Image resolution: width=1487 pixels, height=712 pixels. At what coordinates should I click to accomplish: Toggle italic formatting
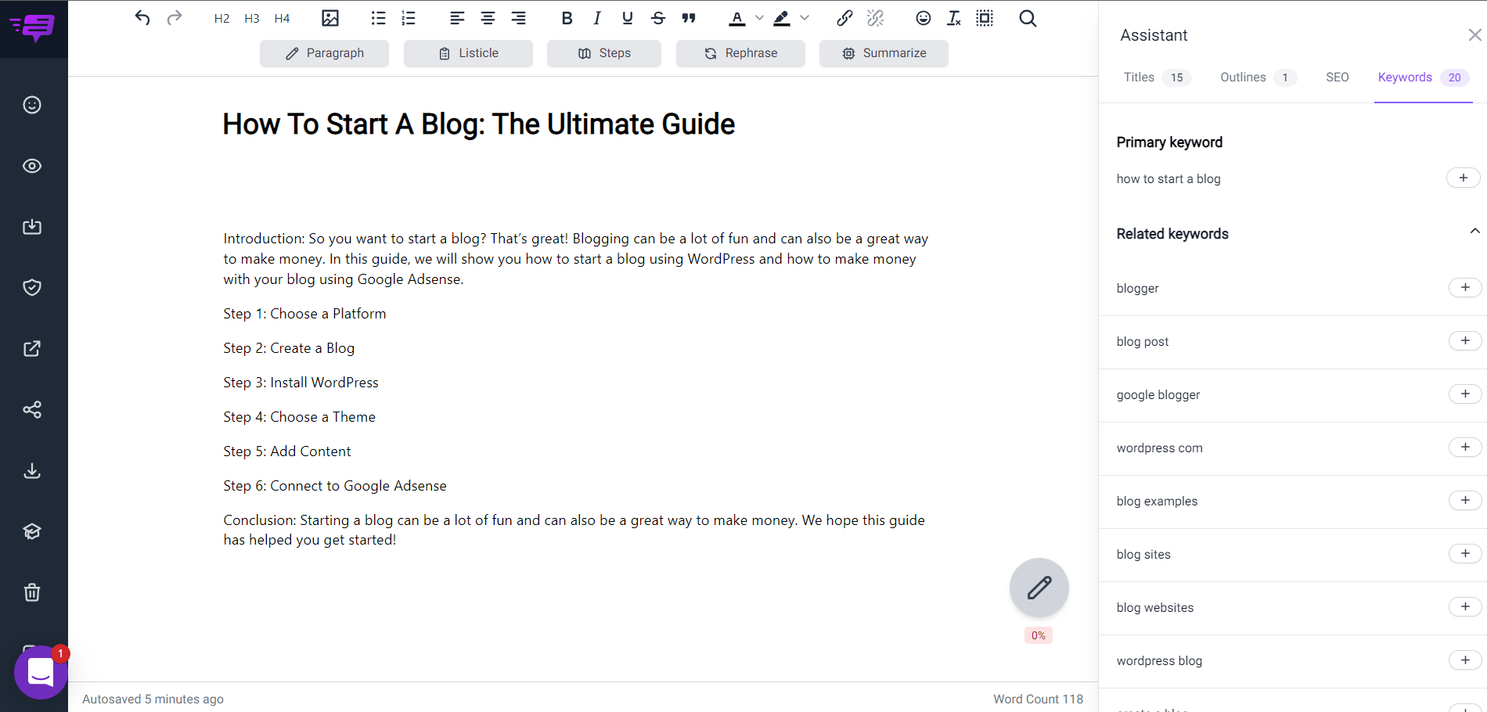pos(597,18)
